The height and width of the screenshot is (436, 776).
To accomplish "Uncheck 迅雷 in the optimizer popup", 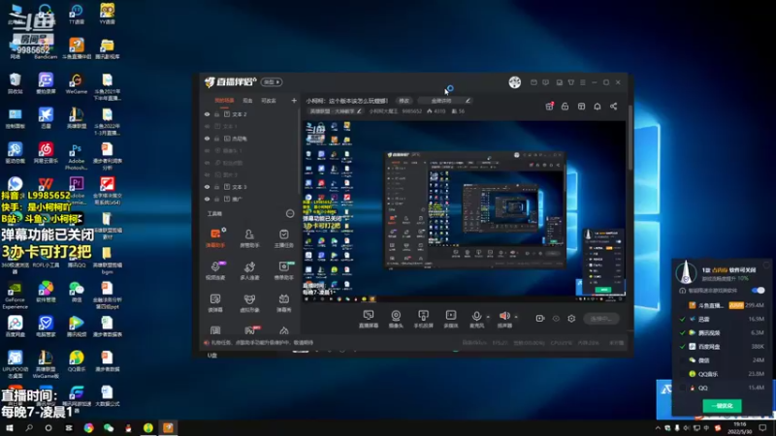I will (683, 320).
